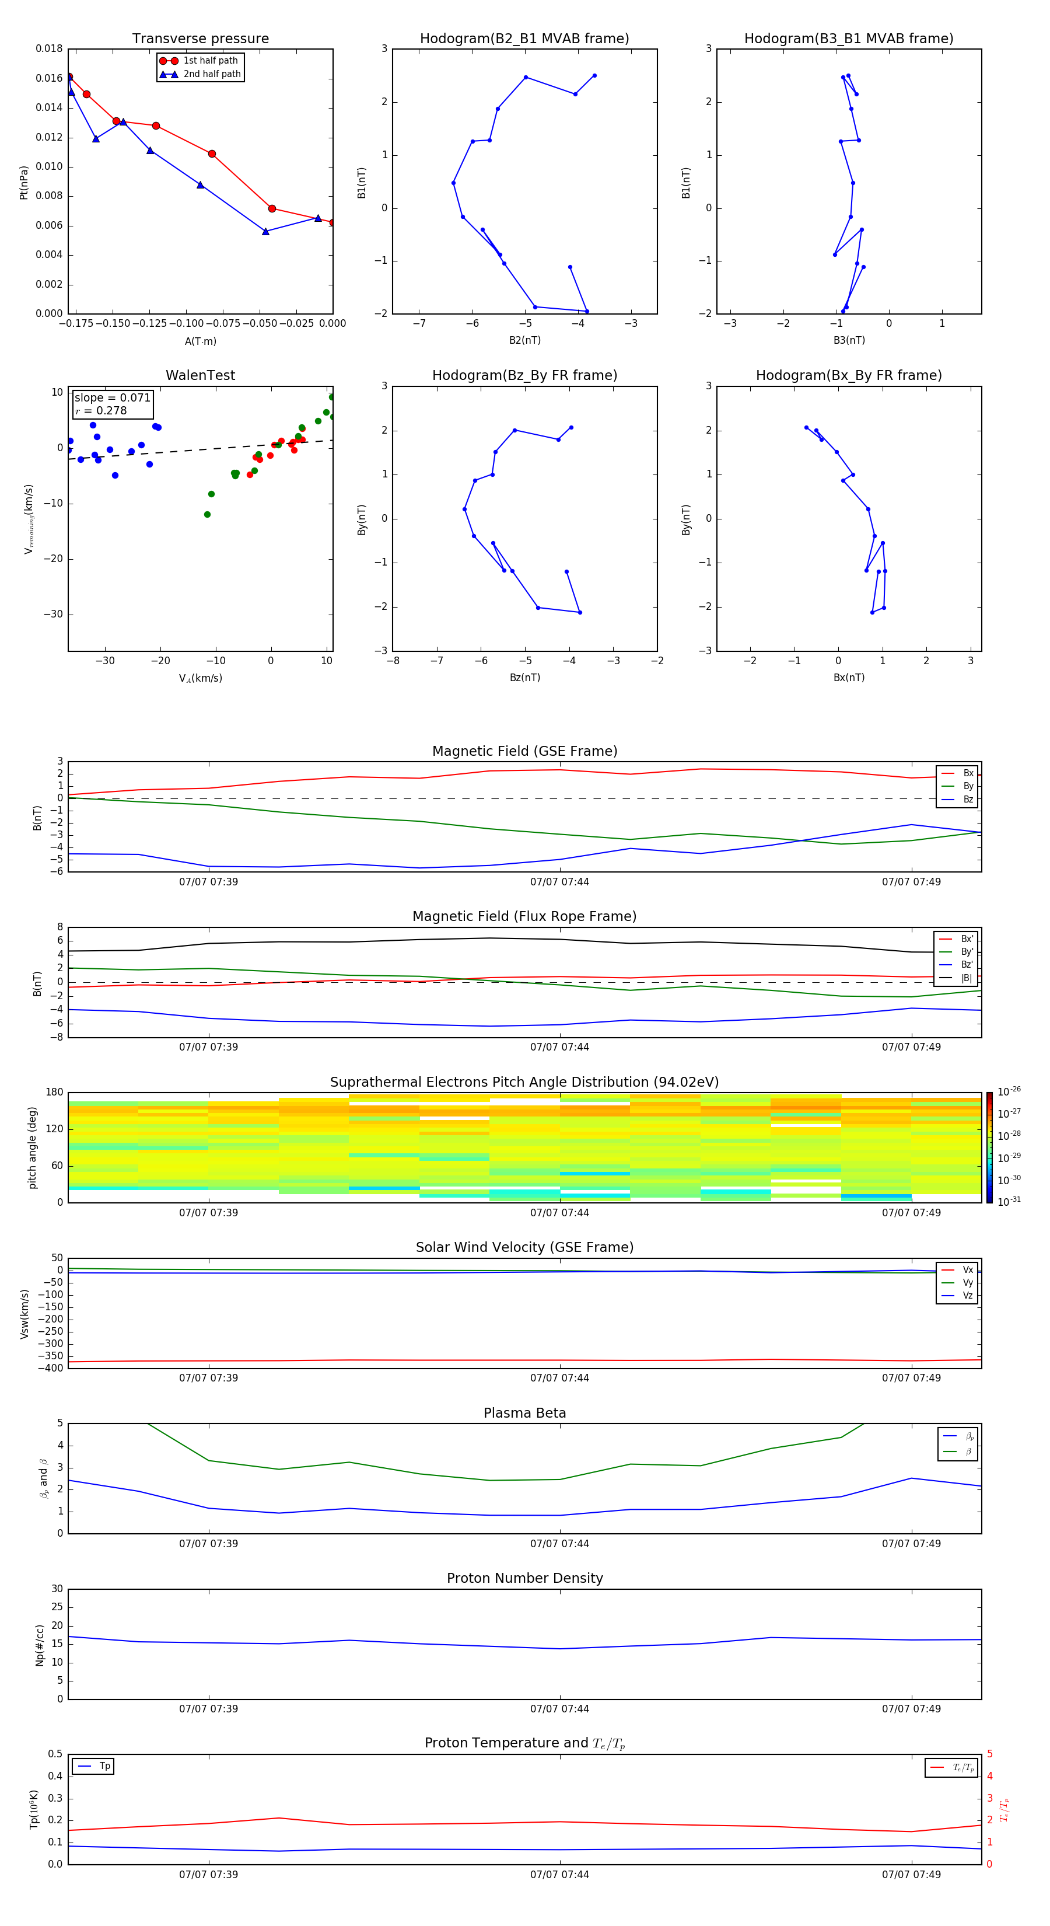Click the Magnetic Field (GSE Frame) title

[524, 751]
